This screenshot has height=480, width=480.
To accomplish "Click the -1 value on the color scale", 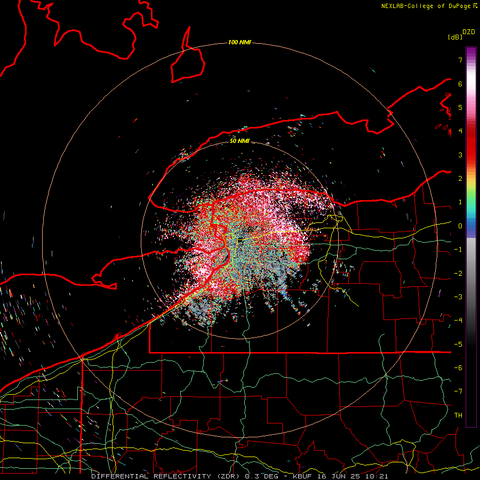I will pyautogui.click(x=458, y=250).
